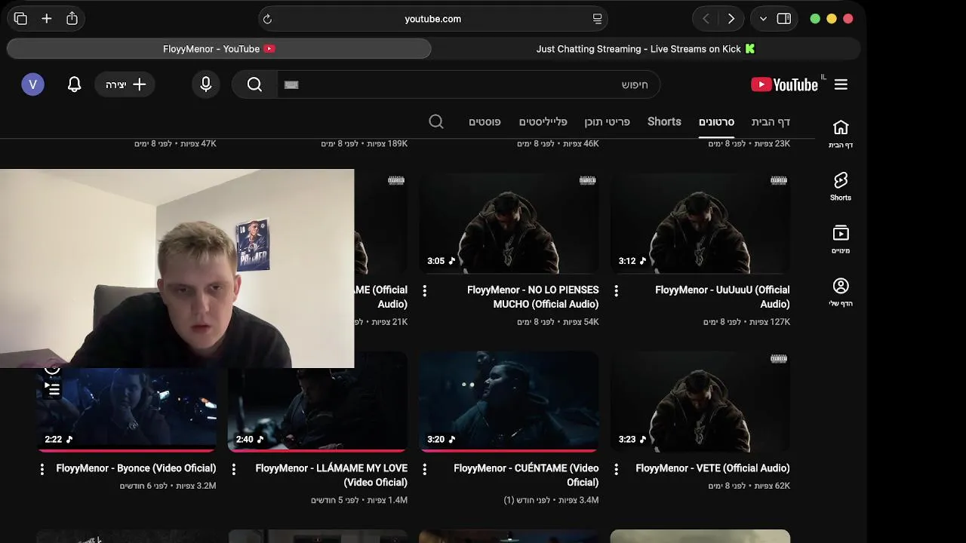Focus the YouTube search field חיפוש
966x543 pixels.
(469, 84)
